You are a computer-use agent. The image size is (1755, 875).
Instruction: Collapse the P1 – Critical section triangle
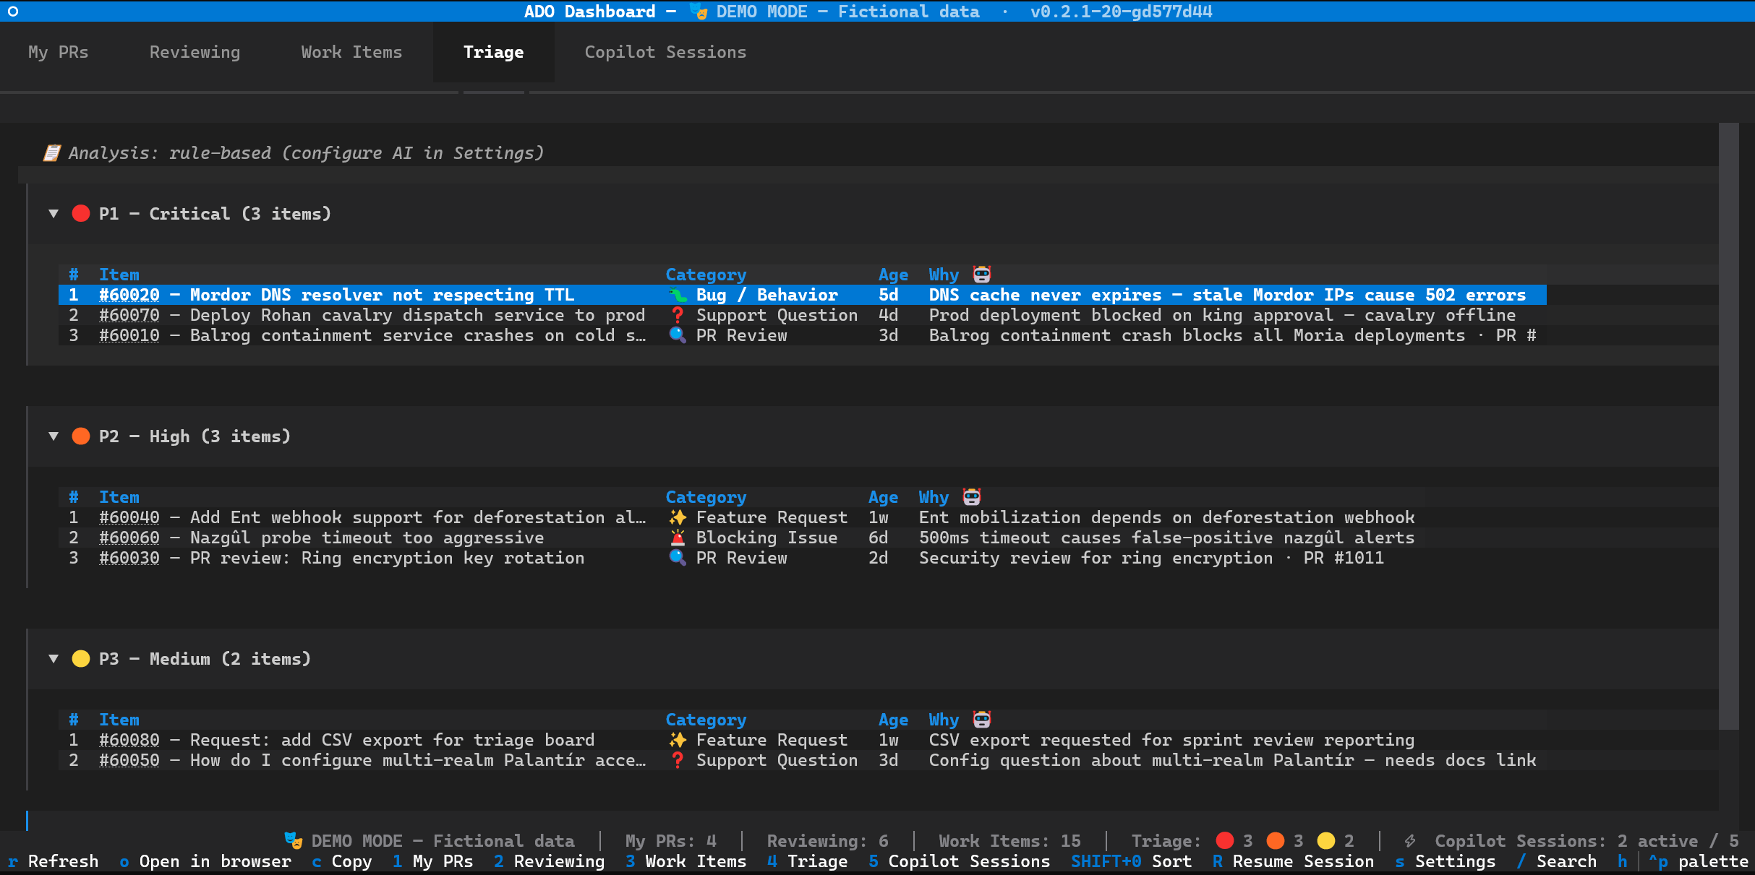(54, 214)
